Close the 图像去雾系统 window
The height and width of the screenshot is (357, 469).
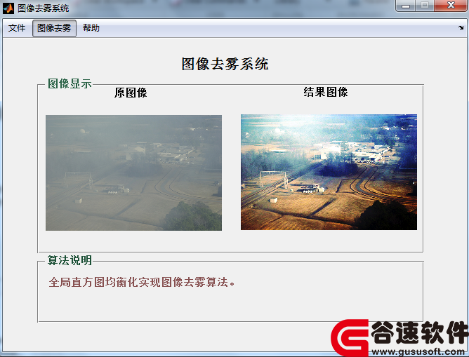pyautogui.click(x=451, y=6)
